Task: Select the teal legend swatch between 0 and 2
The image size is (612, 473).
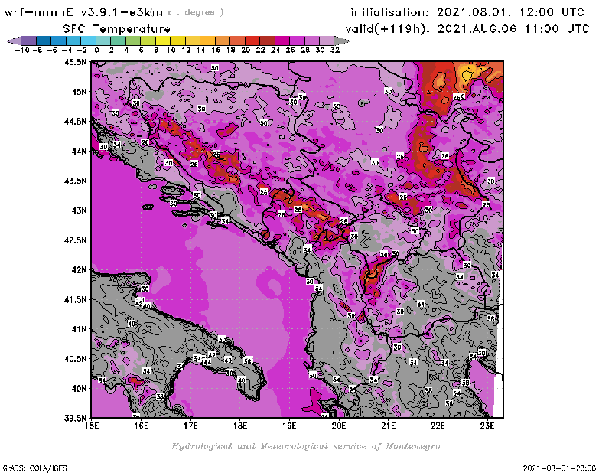Action: [x=103, y=41]
